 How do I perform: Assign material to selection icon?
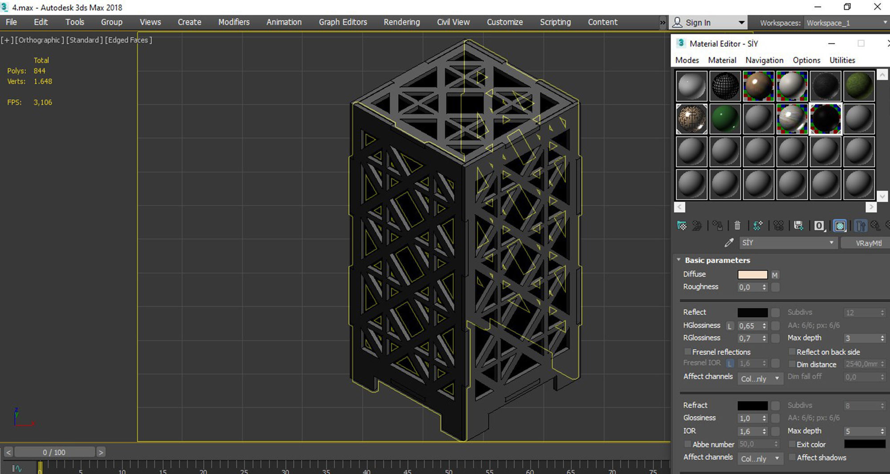pyautogui.click(x=717, y=226)
